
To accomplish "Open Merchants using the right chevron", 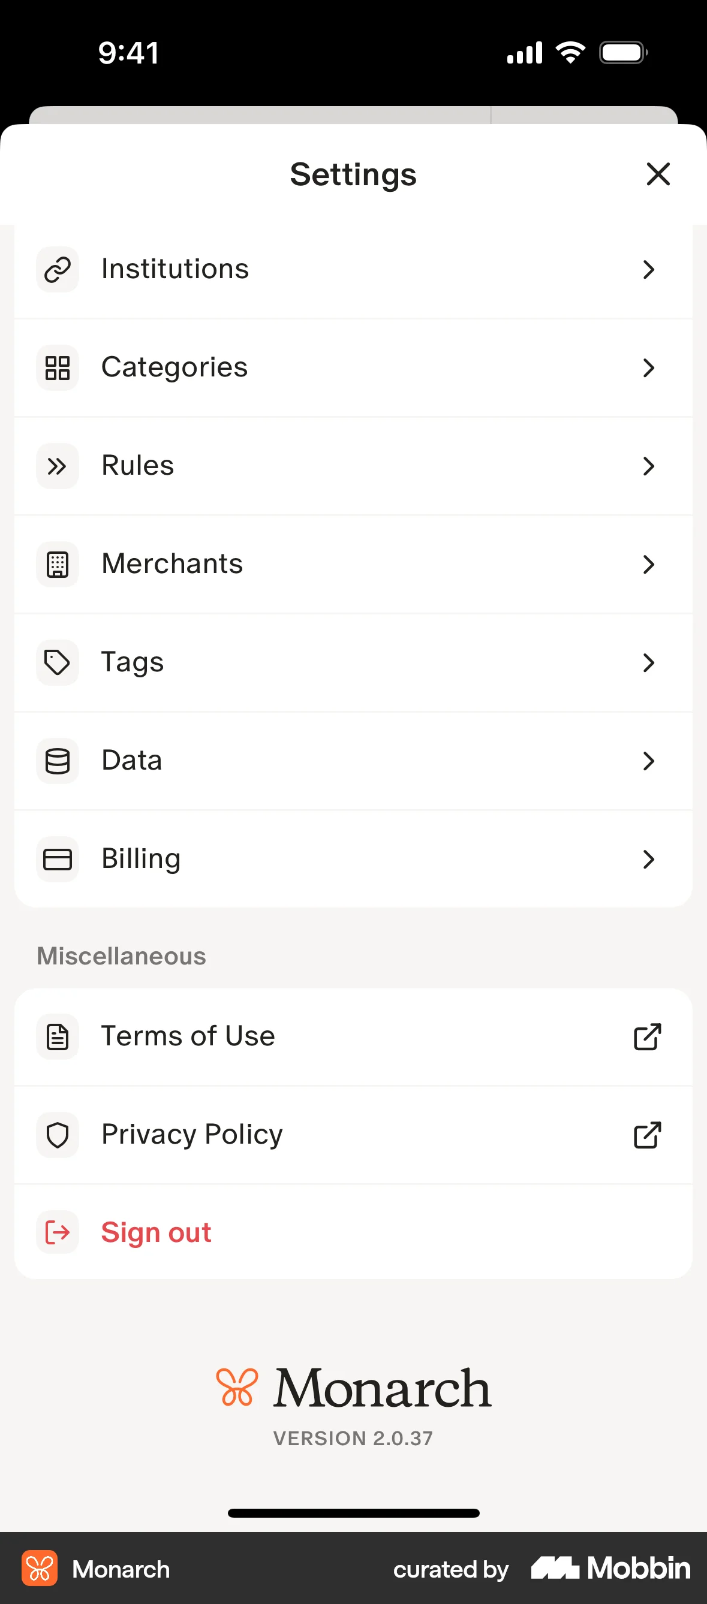I will click(648, 564).
